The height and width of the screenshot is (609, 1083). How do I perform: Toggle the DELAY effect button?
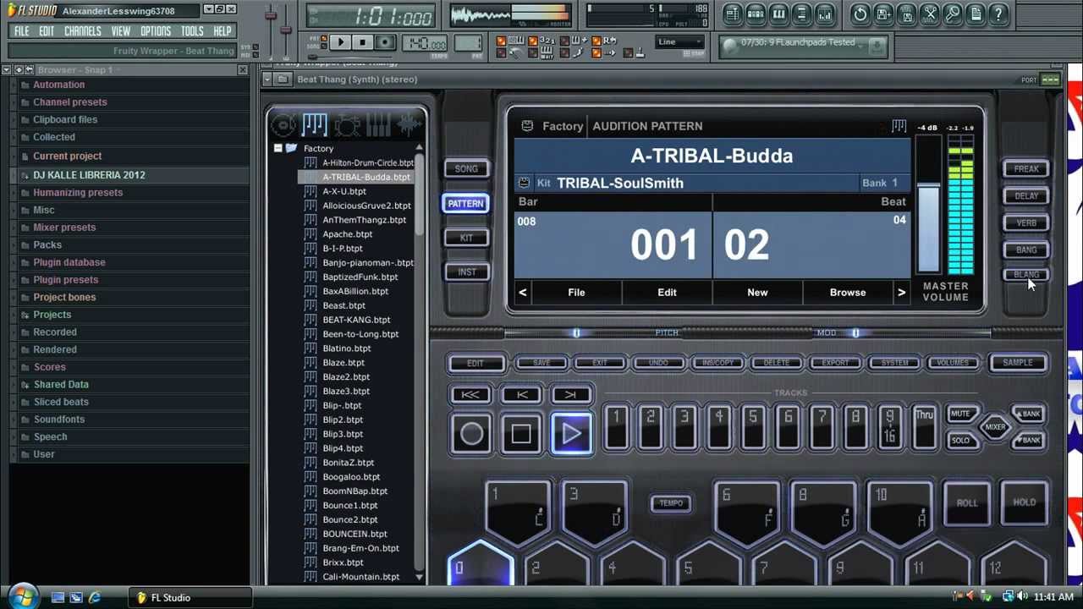point(1026,196)
